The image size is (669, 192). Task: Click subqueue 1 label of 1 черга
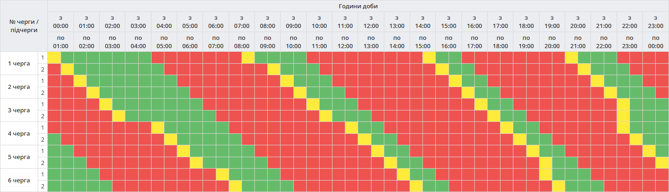tap(43, 57)
